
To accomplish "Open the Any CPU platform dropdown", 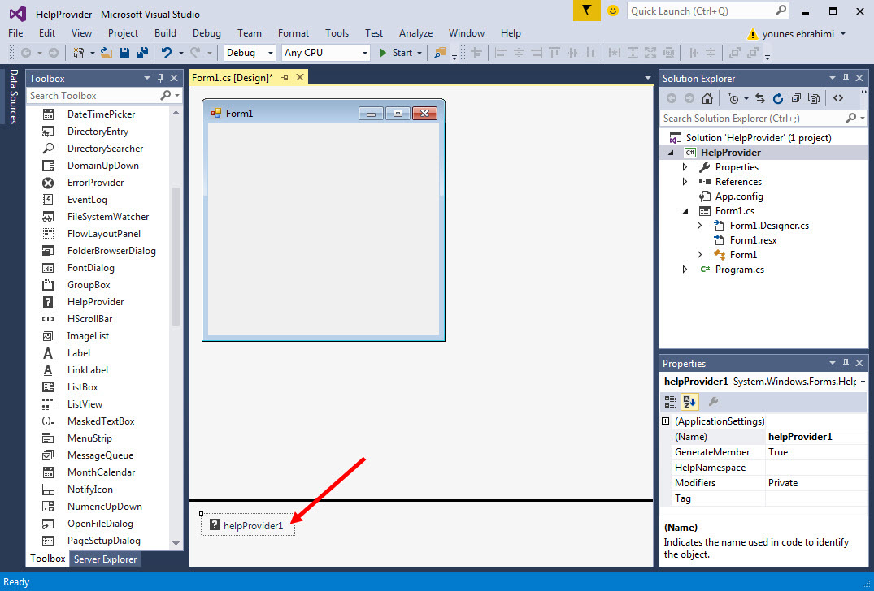I will pyautogui.click(x=325, y=53).
